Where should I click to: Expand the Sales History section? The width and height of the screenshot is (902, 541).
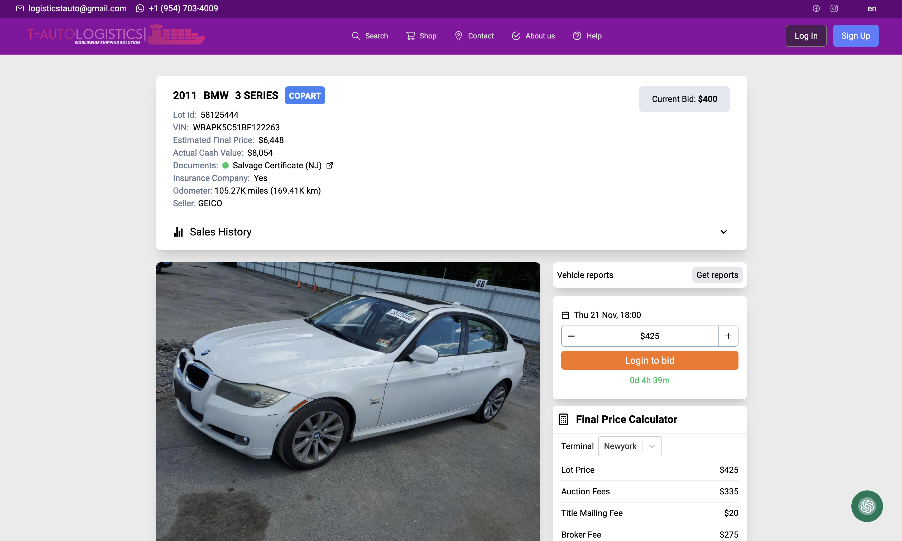[723, 232]
